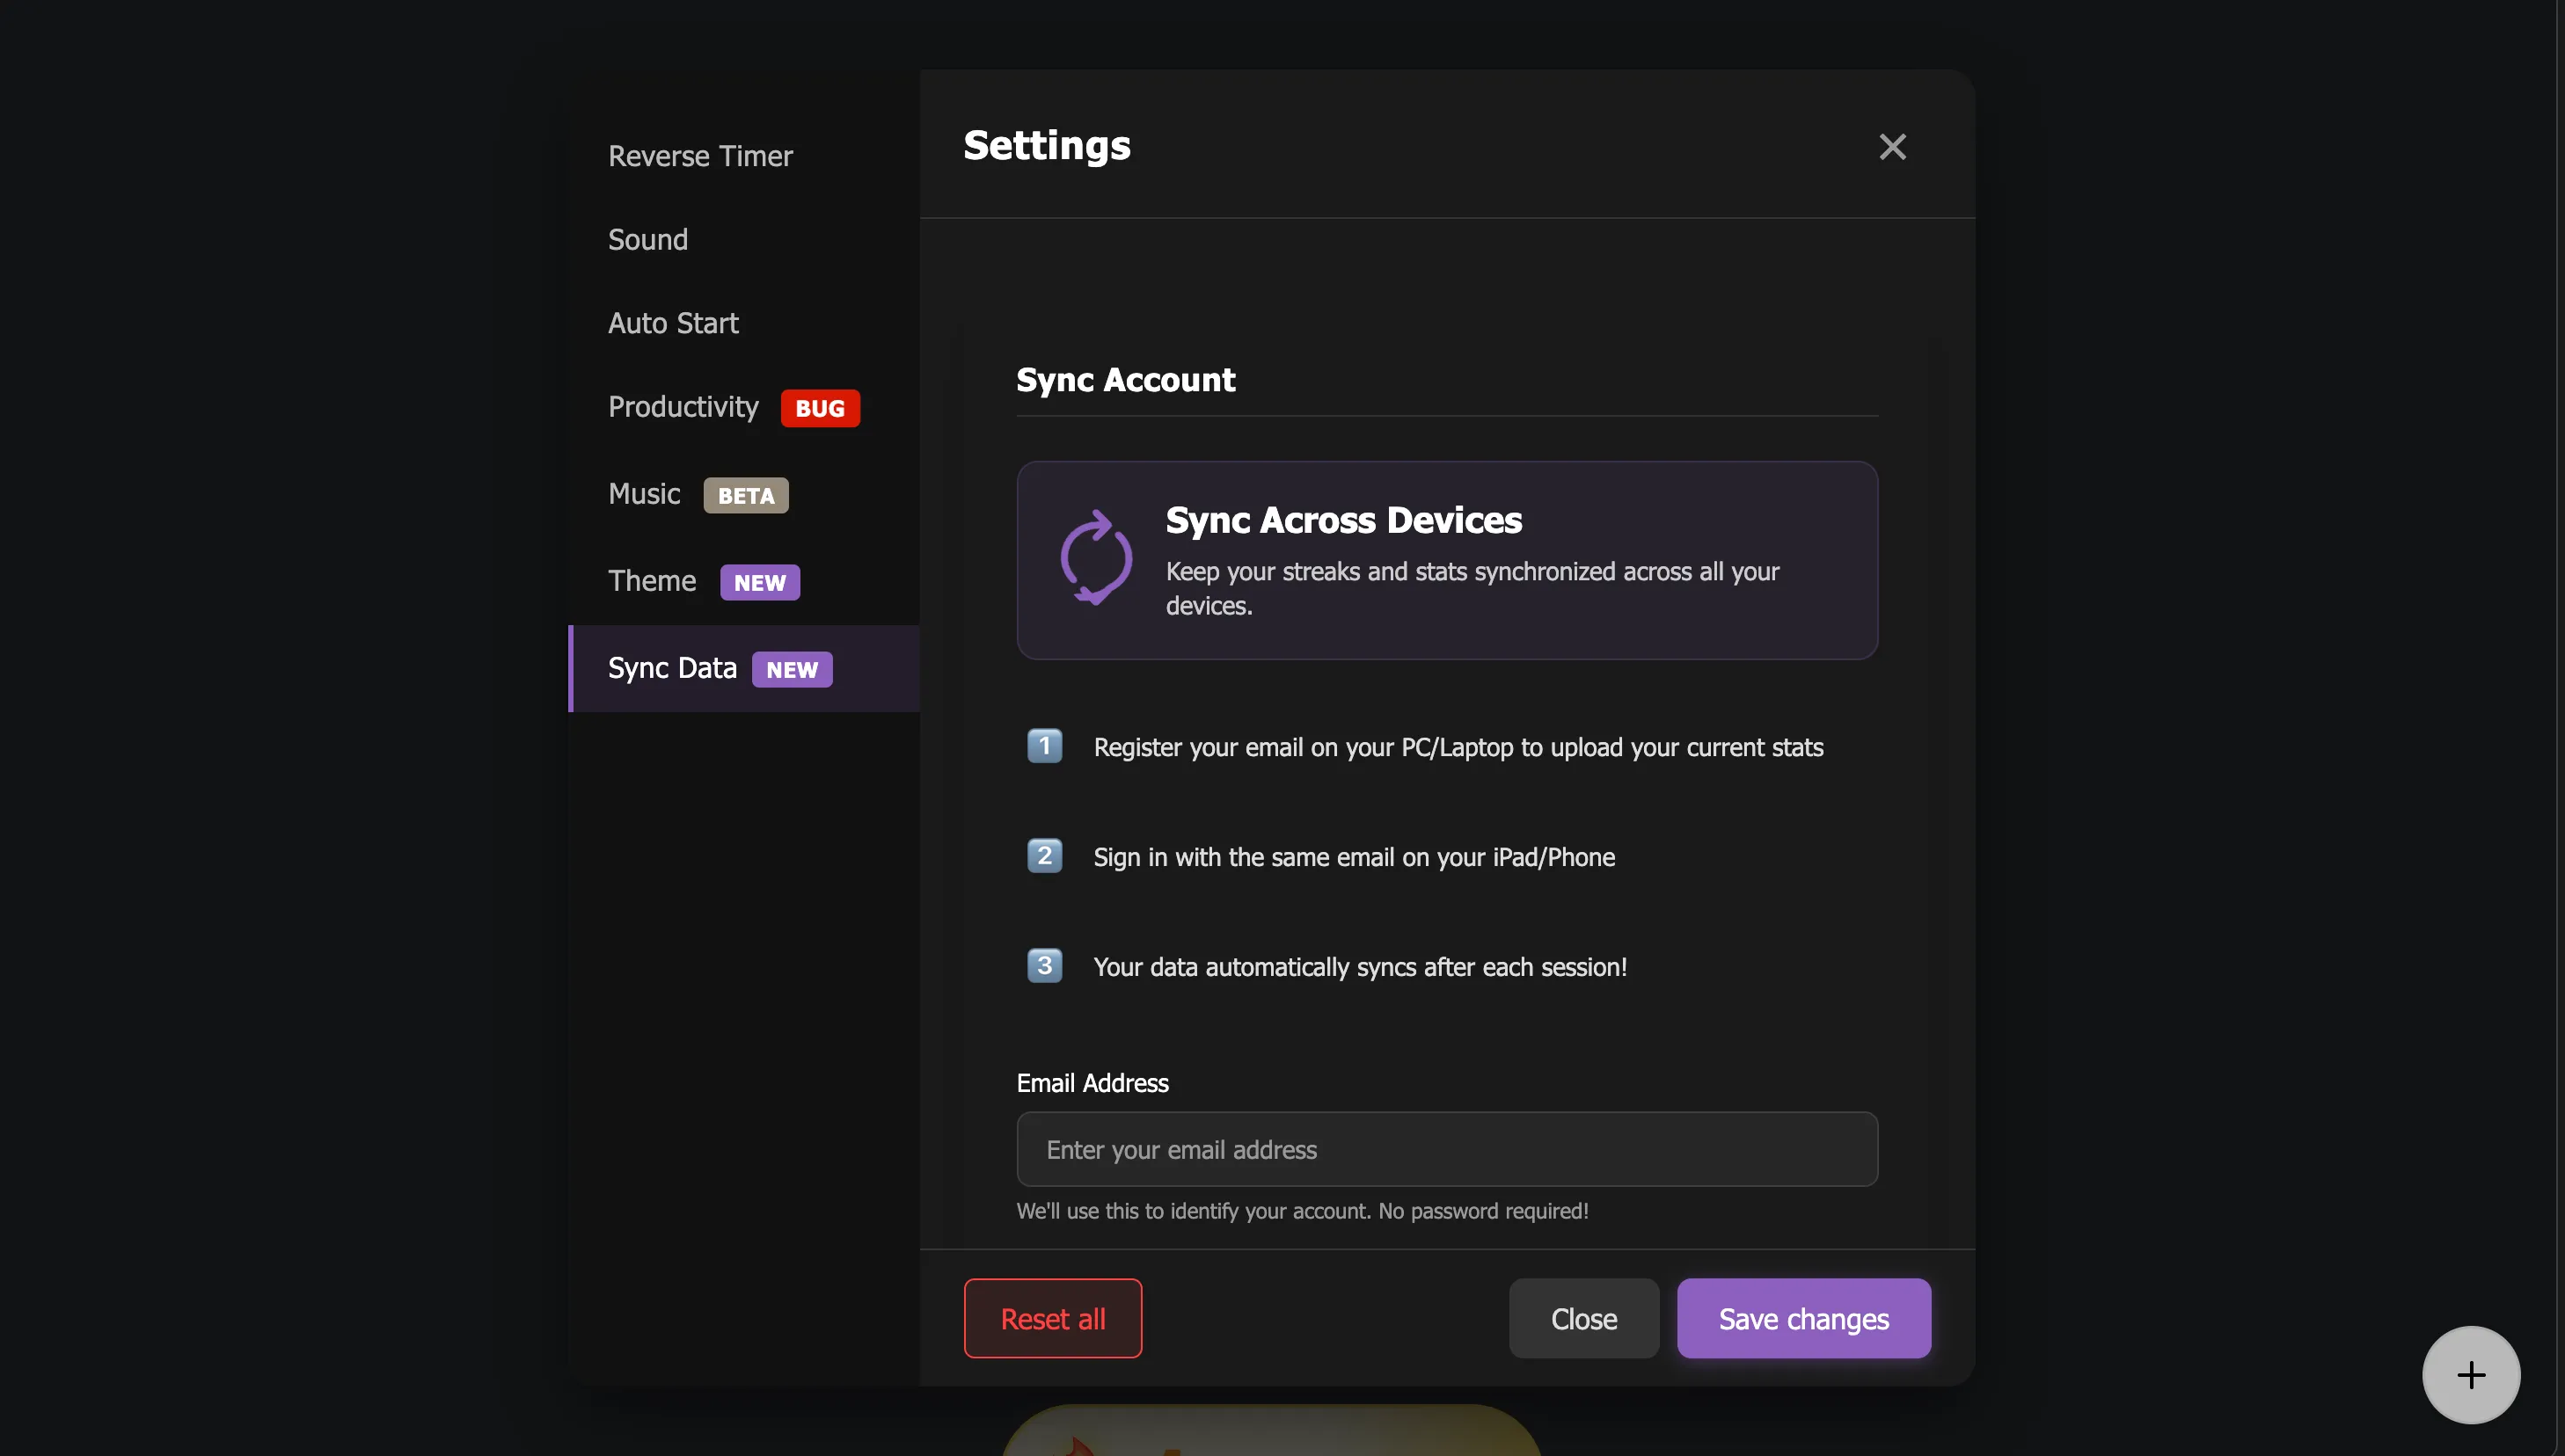The width and height of the screenshot is (2565, 1456).
Task: Click the step 1 numbered badge
Action: pyautogui.click(x=1043, y=745)
